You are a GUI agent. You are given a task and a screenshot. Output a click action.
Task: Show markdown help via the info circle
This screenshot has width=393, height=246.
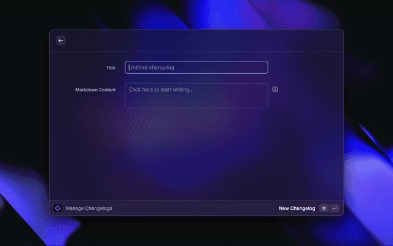275,89
